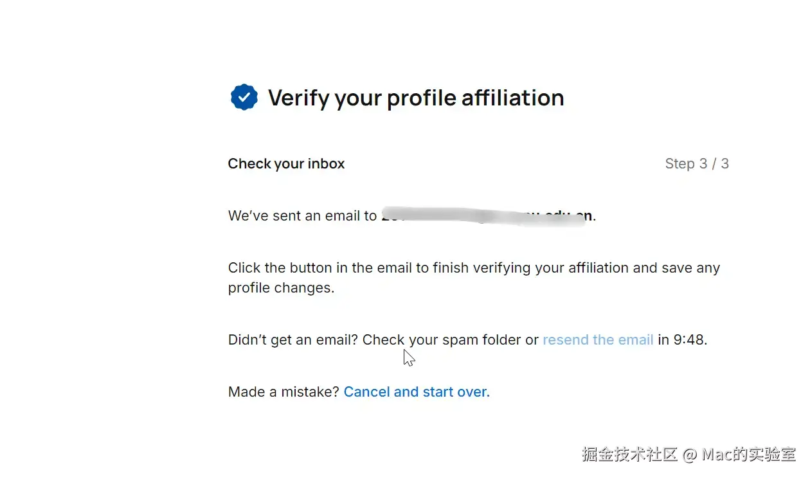
Task: Click the word "Verify" in the heading
Action: click(297, 98)
